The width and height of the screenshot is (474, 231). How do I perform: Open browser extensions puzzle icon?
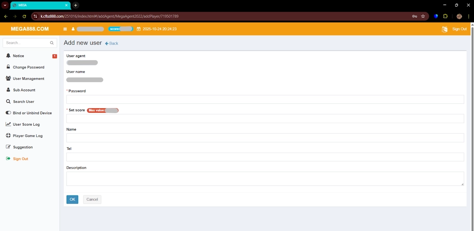pyautogui.click(x=445, y=16)
